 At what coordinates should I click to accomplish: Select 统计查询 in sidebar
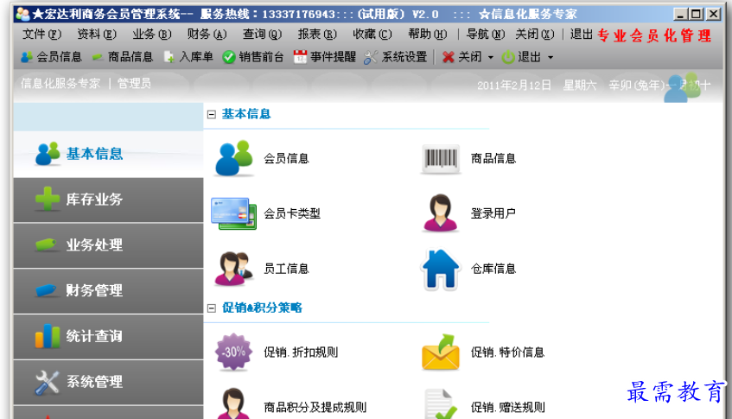tap(108, 337)
